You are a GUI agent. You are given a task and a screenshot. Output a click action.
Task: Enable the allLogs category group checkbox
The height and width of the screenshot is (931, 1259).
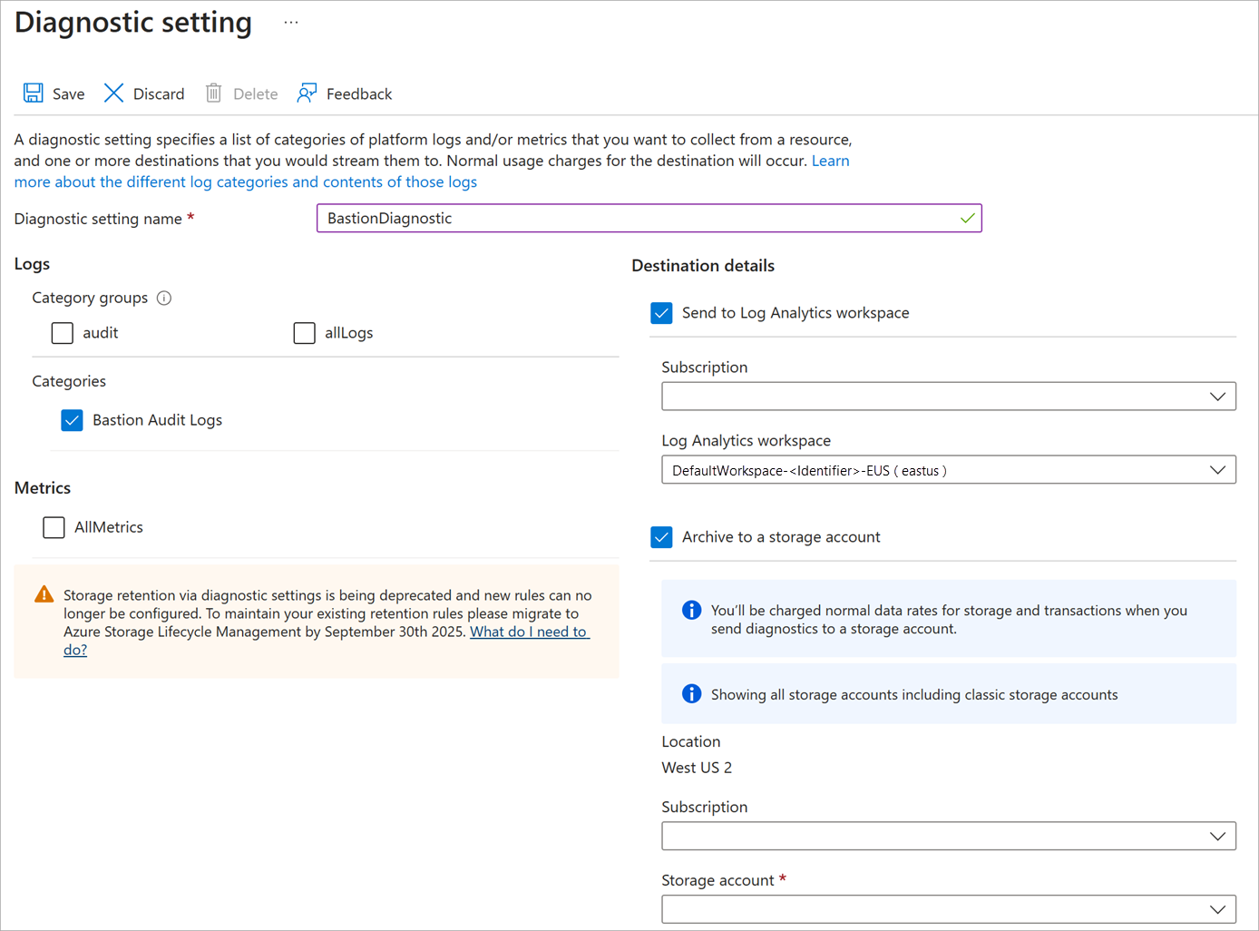pos(304,333)
